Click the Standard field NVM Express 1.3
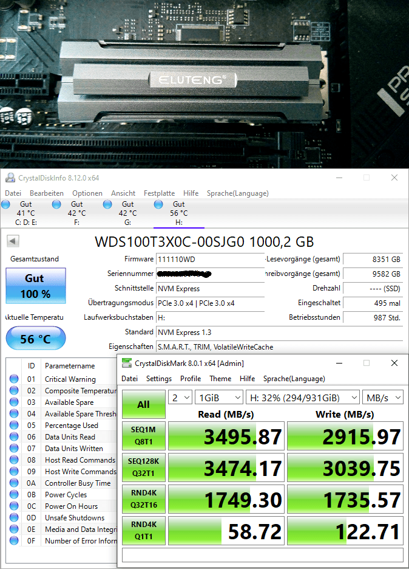409x569 pixels. point(279,332)
